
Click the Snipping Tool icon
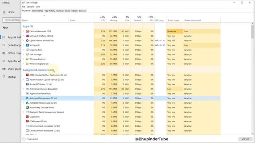coord(27,50)
